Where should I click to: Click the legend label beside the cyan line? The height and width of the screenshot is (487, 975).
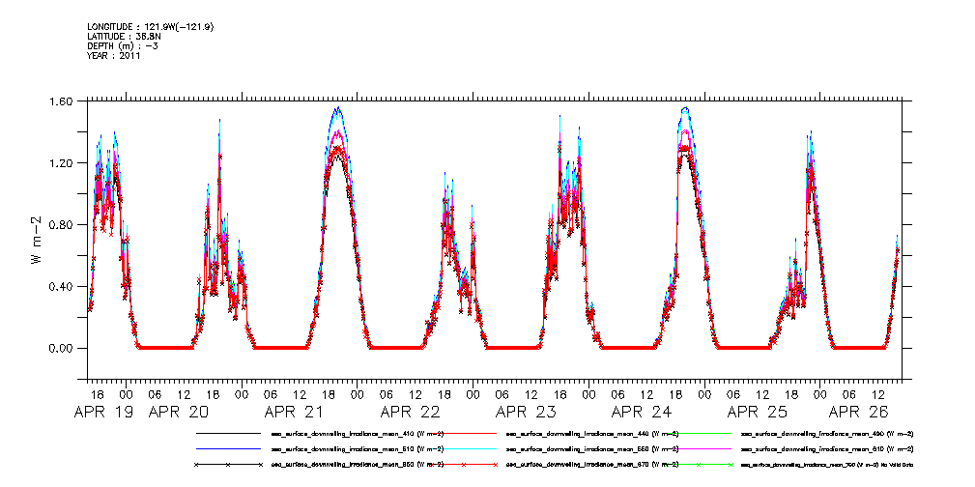coord(592,448)
